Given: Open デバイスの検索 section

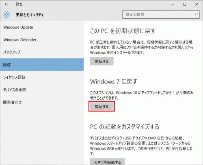Looking at the screenshot, I should click(x=42, y=90).
